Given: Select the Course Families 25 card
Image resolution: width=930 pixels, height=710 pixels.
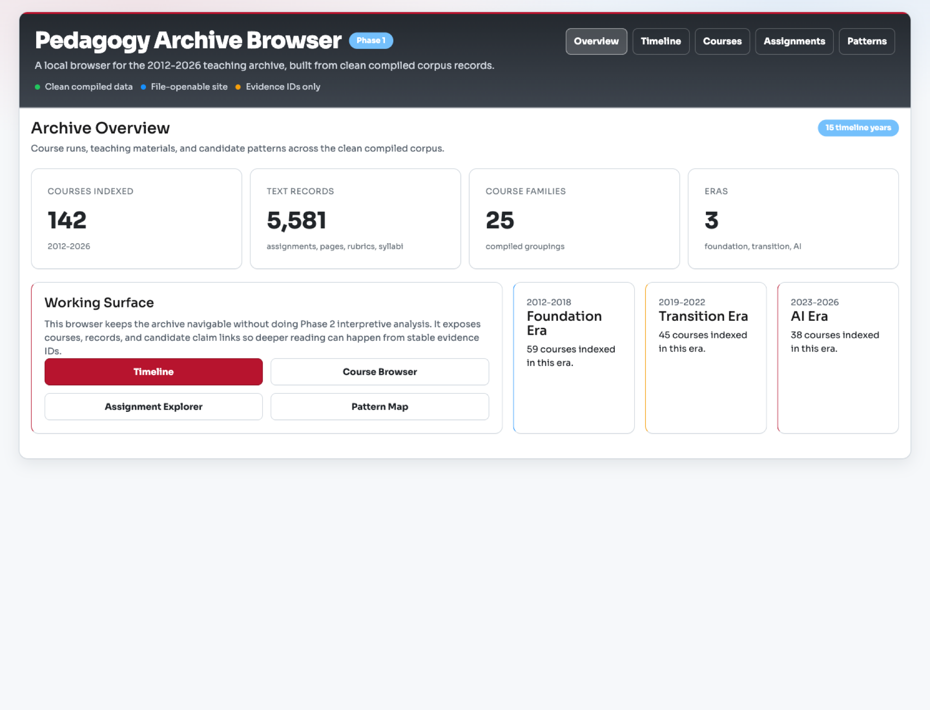Looking at the screenshot, I should click(x=574, y=219).
